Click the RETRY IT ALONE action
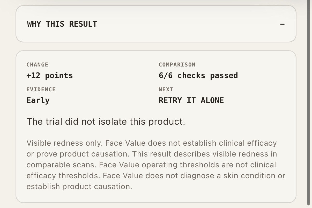The width and height of the screenshot is (312, 208). (x=191, y=100)
